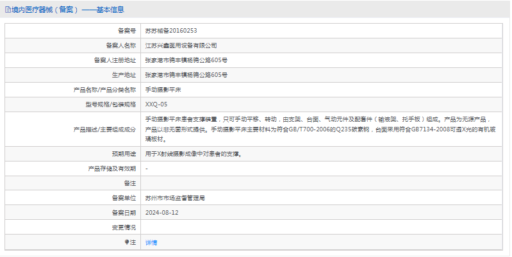
Task: Click the lightbulb icon next to 注
Action: tap(127, 242)
